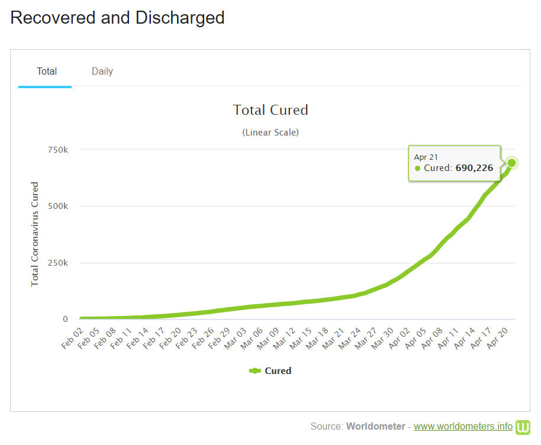Switch to the Total tab
The image size is (541, 445).
click(47, 72)
